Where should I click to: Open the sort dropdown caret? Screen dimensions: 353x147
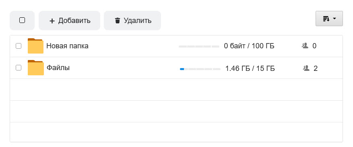(x=334, y=19)
